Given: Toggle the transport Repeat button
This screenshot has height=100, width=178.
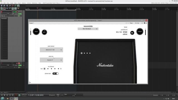Looking at the screenshot, I should (19, 95).
